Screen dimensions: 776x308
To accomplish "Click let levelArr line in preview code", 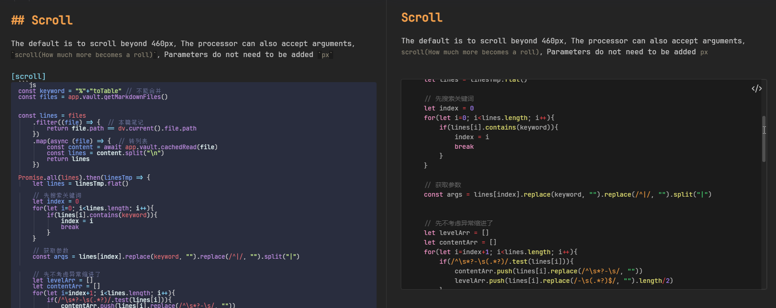I will [x=456, y=233].
